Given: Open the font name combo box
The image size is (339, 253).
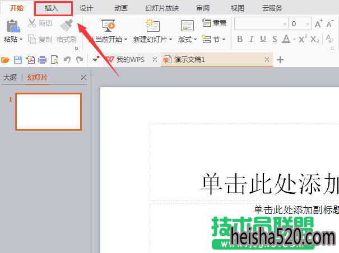Looking at the screenshot, I should (x=261, y=23).
